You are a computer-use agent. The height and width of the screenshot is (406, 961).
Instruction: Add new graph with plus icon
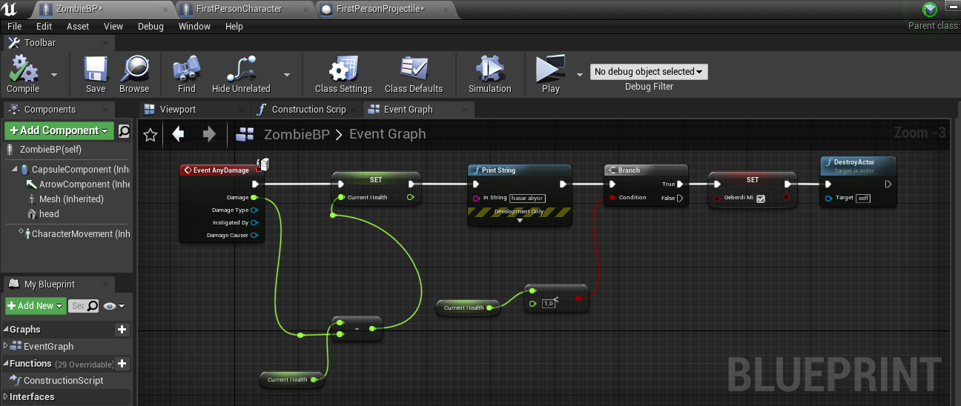point(122,330)
